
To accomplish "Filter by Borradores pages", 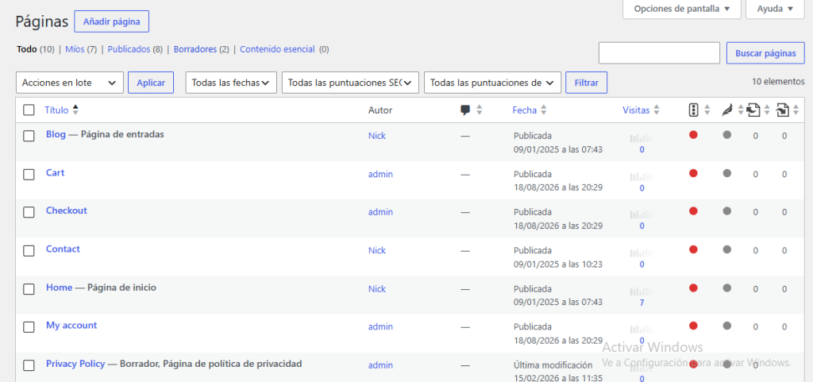I will 195,49.
